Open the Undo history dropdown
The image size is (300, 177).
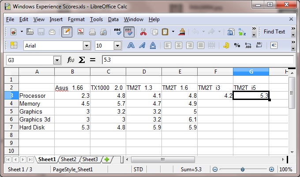point(203,32)
